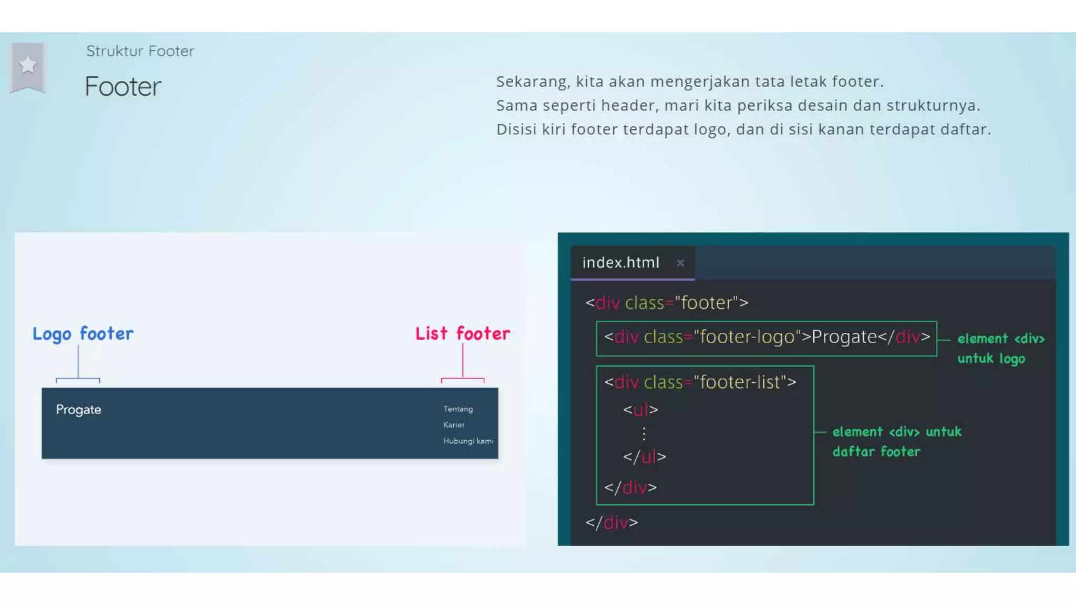
Task: Click the div class footer opening line
Action: pos(667,303)
